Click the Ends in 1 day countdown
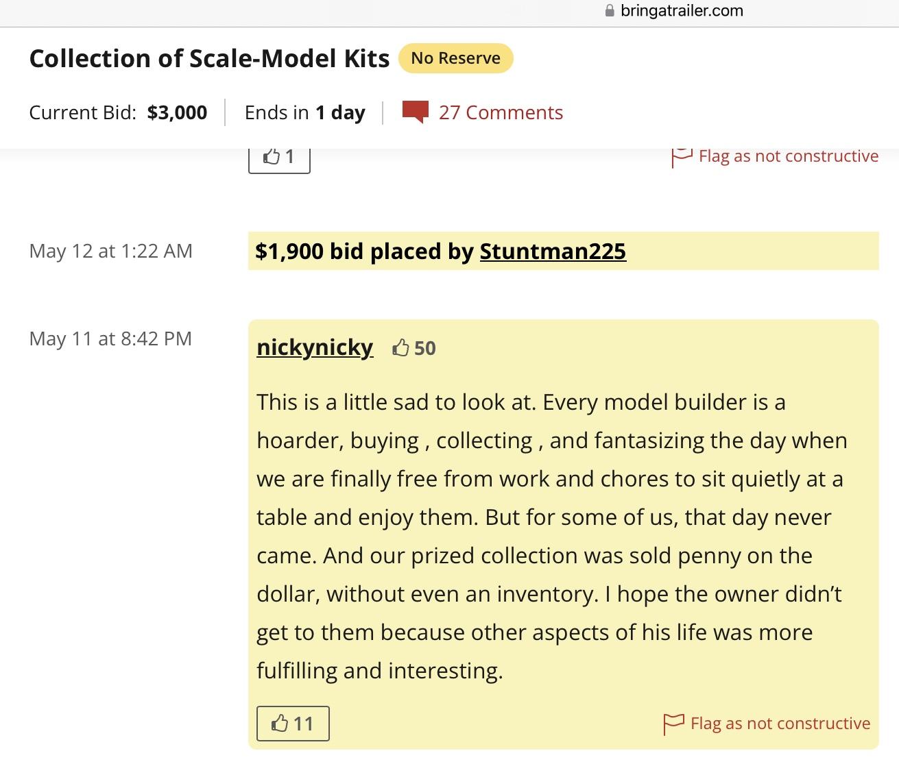The height and width of the screenshot is (775, 899). [x=304, y=112]
